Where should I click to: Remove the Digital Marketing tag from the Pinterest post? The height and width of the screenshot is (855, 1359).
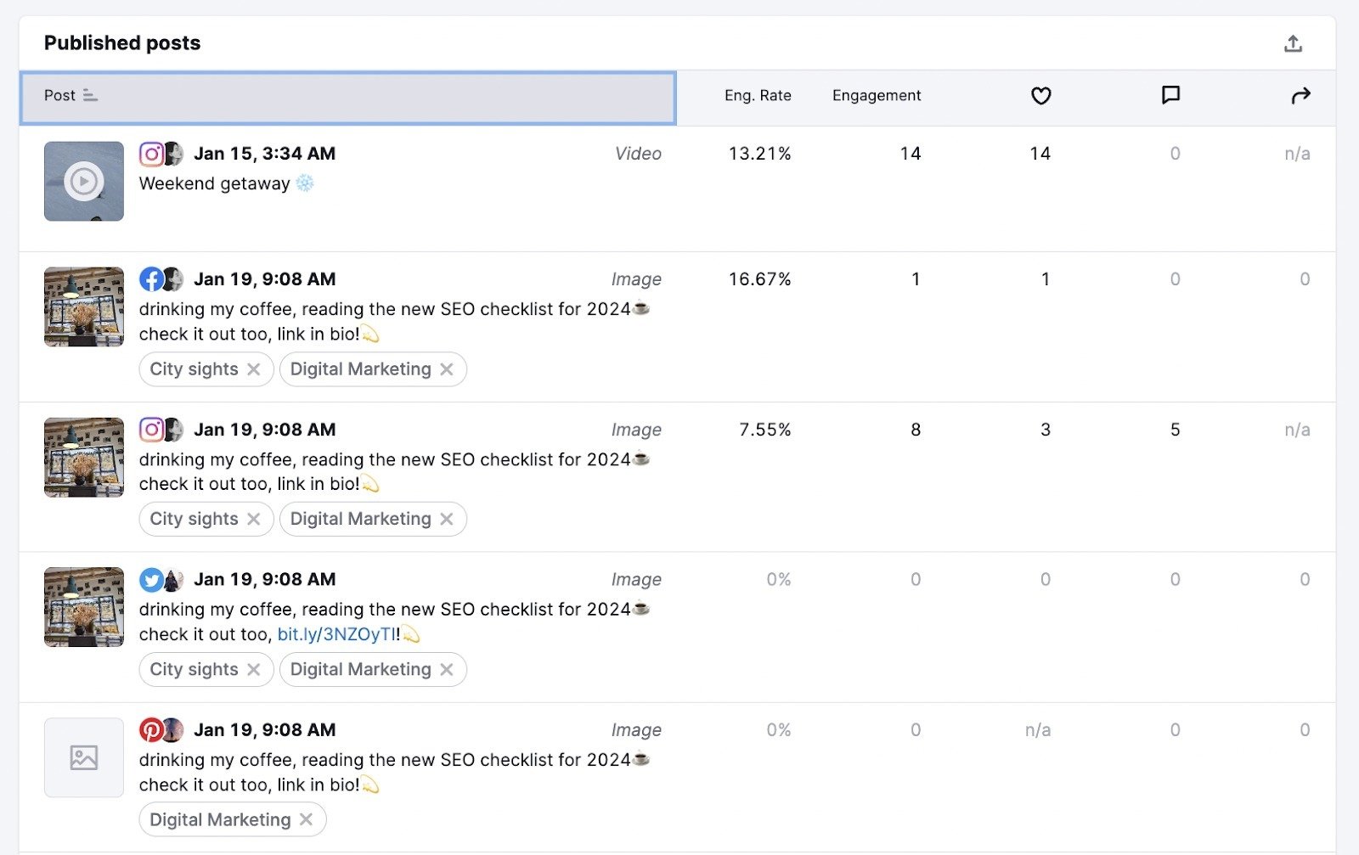click(307, 818)
